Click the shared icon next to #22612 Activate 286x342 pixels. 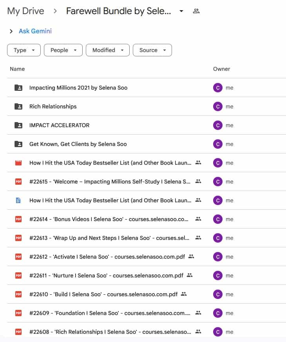pyautogui.click(x=191, y=257)
